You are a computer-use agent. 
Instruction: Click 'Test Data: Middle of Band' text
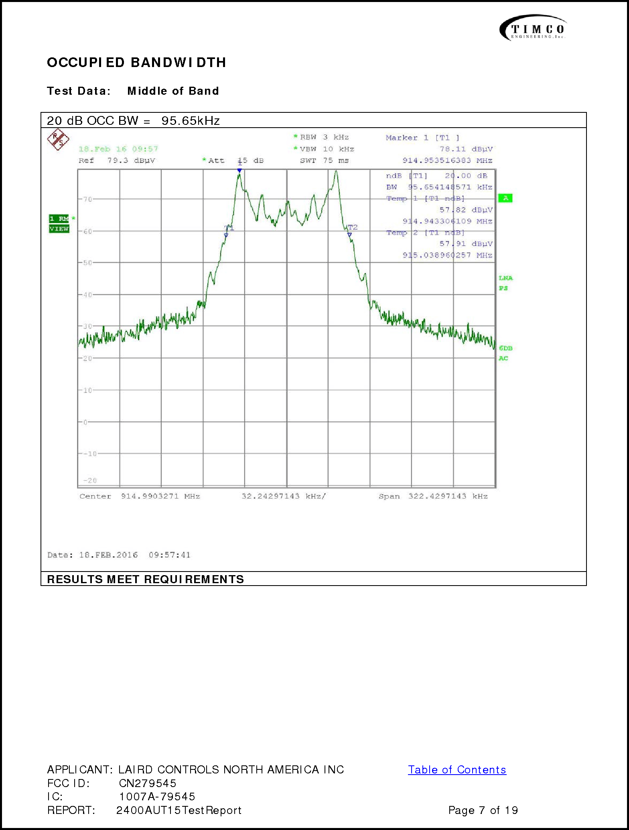133,91
